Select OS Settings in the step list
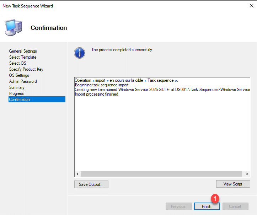The height and width of the screenshot is (215, 257). pyautogui.click(x=19, y=75)
